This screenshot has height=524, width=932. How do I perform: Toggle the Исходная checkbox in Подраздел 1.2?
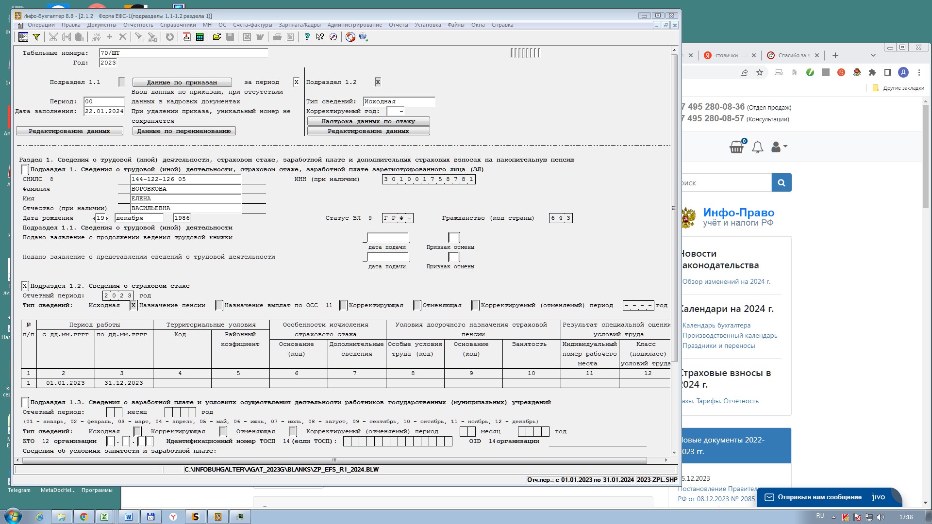coord(133,305)
